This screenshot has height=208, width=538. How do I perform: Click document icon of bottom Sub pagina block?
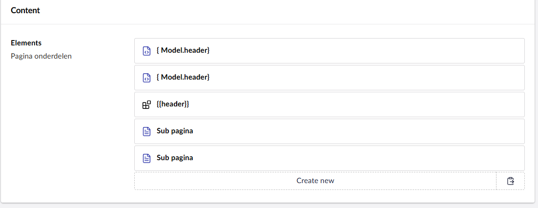pos(146,158)
